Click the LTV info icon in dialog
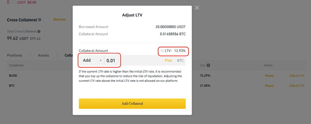The height and width of the screenshot is (124, 311). (162, 51)
